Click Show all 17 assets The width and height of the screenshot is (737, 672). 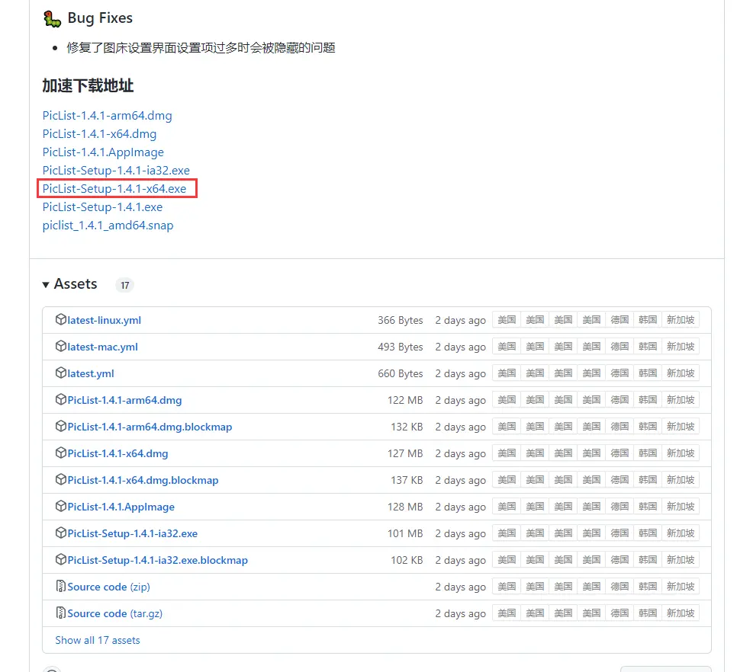(x=98, y=640)
